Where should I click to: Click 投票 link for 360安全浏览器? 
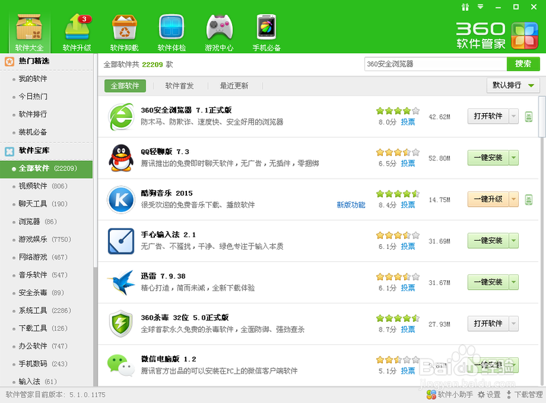pyautogui.click(x=407, y=122)
